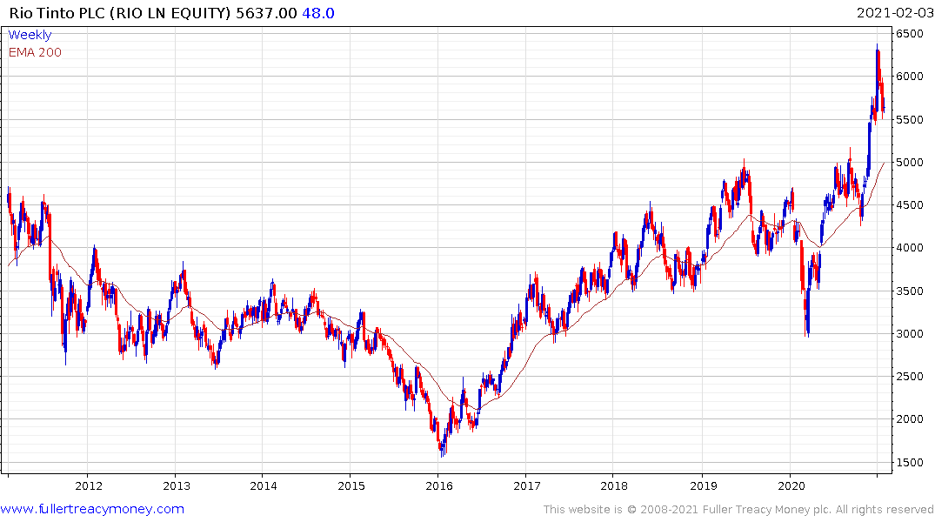
Task: Click the 4000 price axis label
Action: pos(910,248)
